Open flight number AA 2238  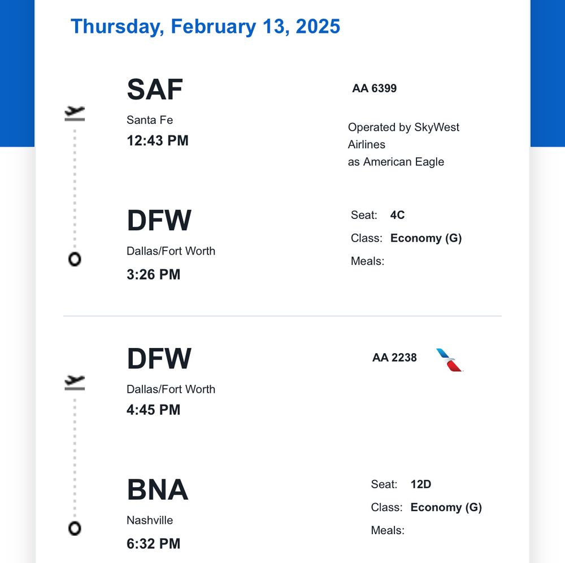[394, 358]
